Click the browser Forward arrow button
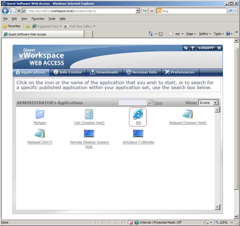The height and width of the screenshot is (226, 240). coord(13,11)
